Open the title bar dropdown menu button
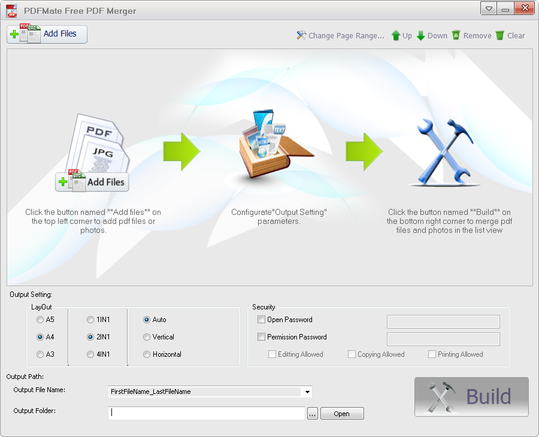This screenshot has width=539, height=437. (489, 8)
